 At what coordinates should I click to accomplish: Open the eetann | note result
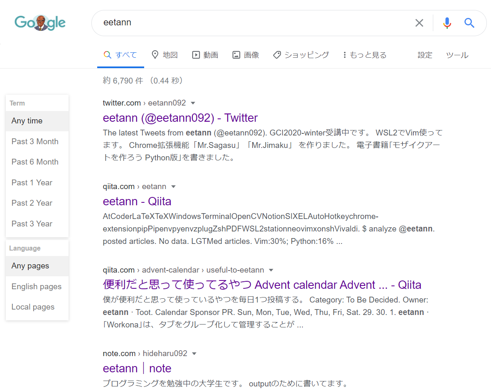click(137, 369)
